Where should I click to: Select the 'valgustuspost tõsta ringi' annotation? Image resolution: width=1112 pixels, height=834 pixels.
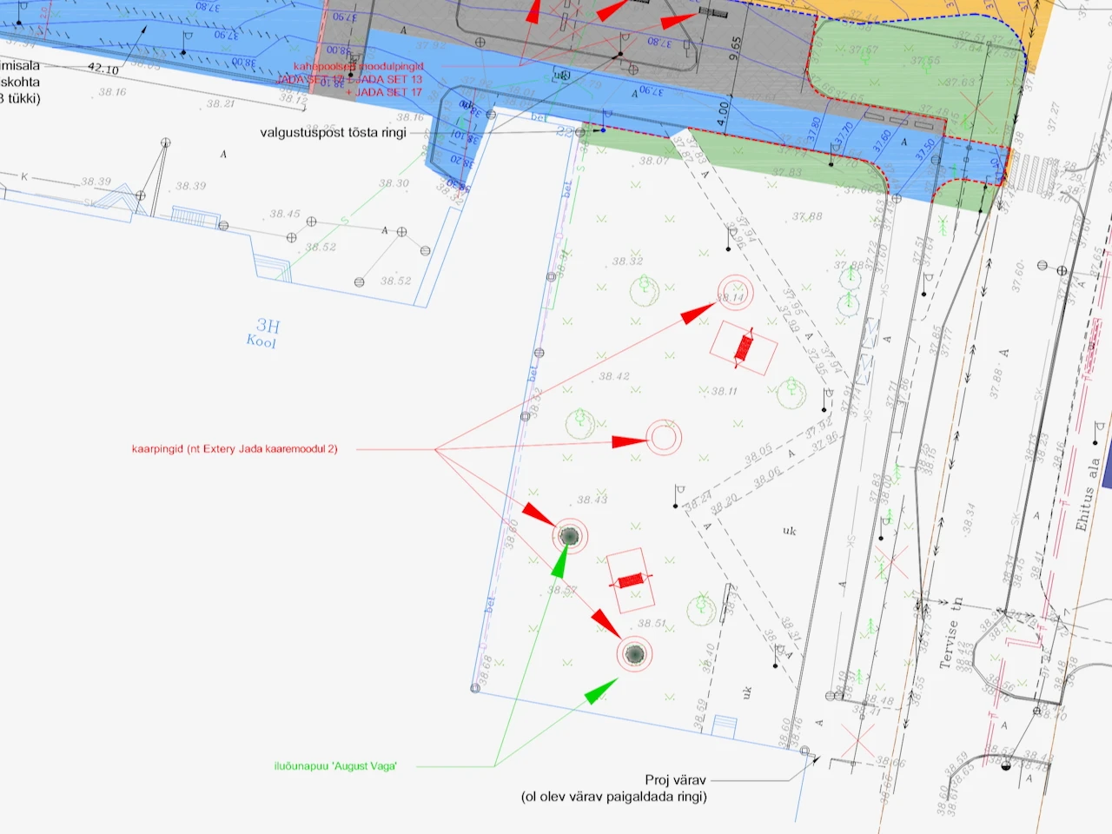(x=333, y=133)
